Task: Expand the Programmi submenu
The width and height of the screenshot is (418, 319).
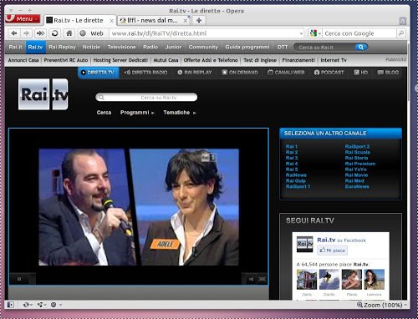Action: click(137, 113)
